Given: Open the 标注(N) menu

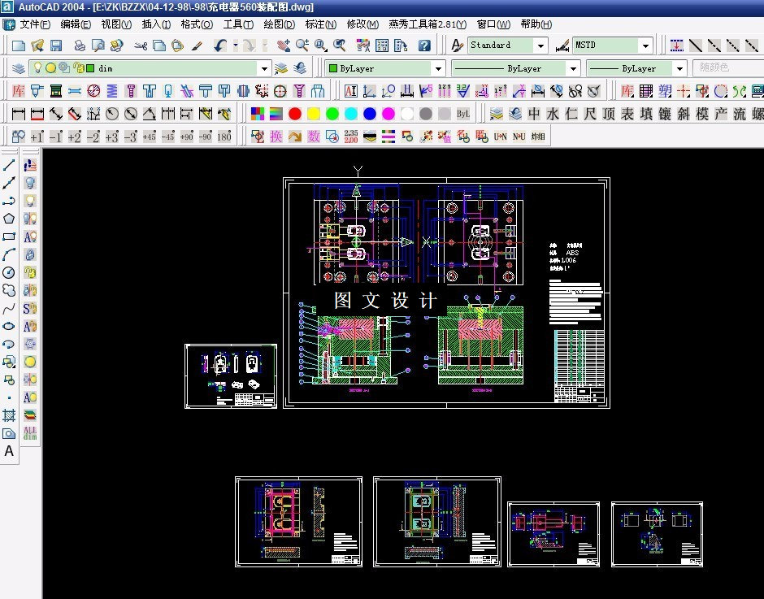Looking at the screenshot, I should click(x=320, y=24).
